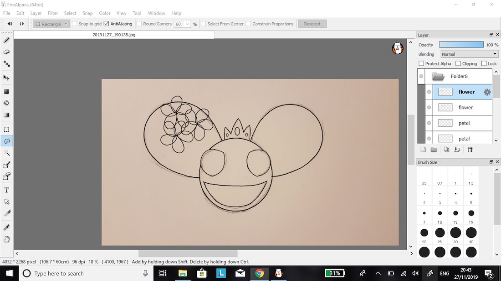Select the first petal layer
The height and width of the screenshot is (281, 501).
click(462, 123)
